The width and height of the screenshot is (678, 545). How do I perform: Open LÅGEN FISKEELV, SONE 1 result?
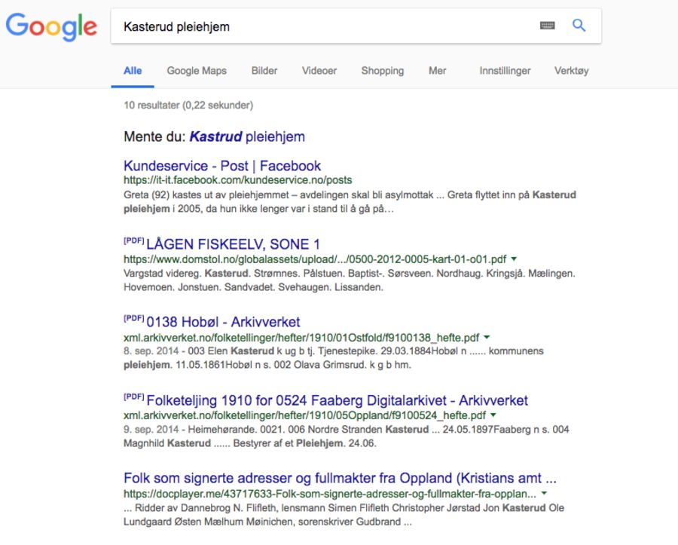click(x=233, y=244)
